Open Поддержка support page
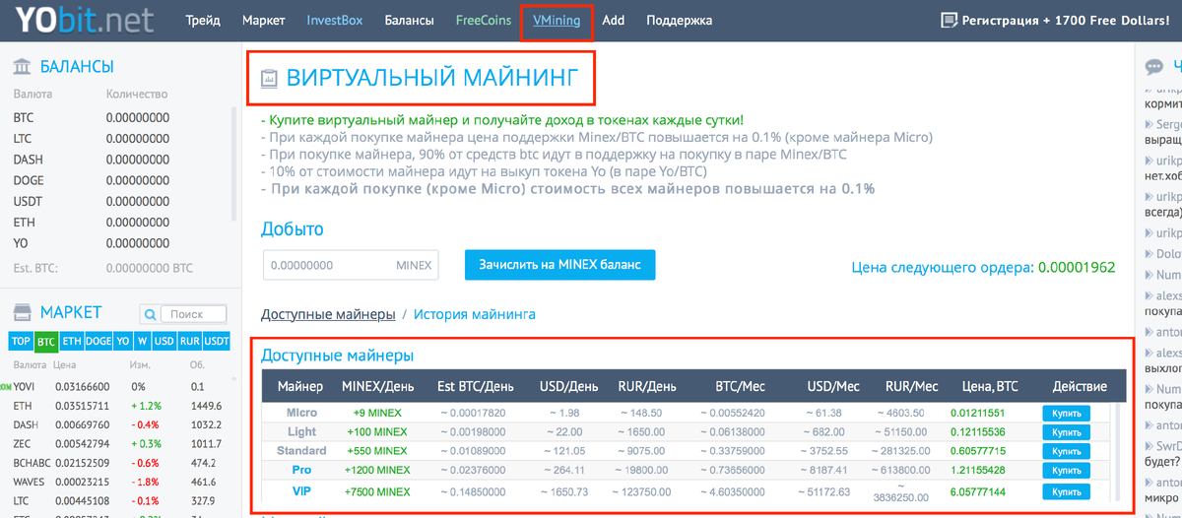 pyautogui.click(x=680, y=20)
